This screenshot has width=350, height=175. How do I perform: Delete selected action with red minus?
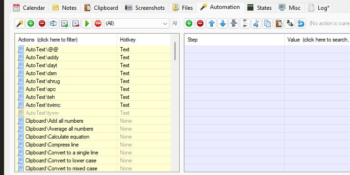[42, 23]
